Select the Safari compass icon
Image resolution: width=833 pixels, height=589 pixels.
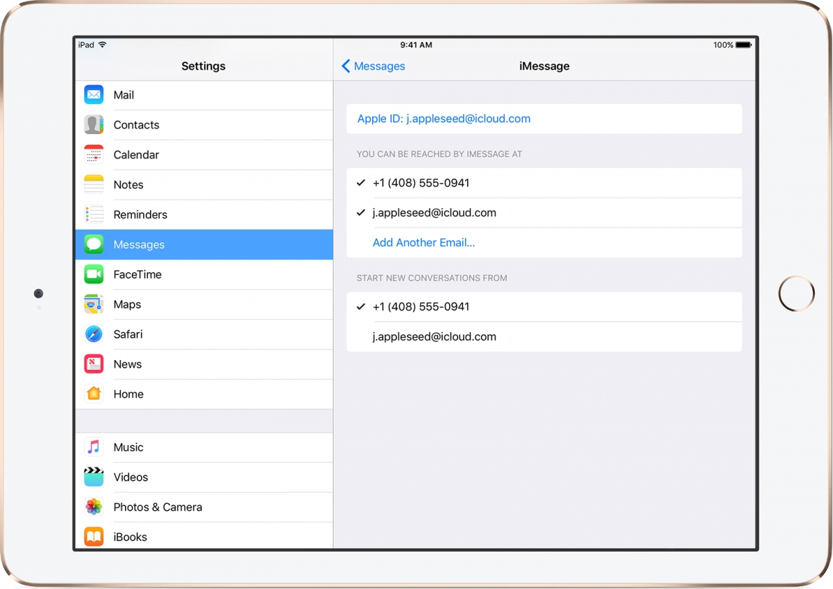94,334
